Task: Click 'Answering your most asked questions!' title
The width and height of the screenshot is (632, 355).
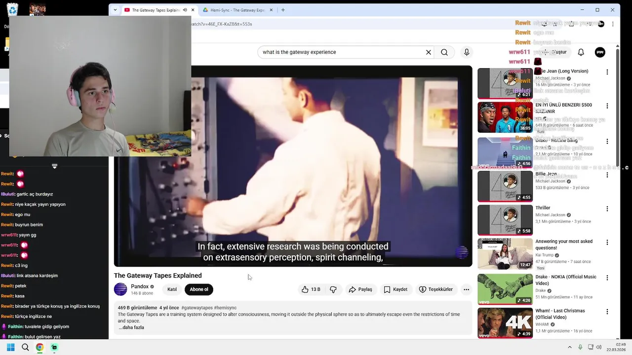Action: [564, 245]
